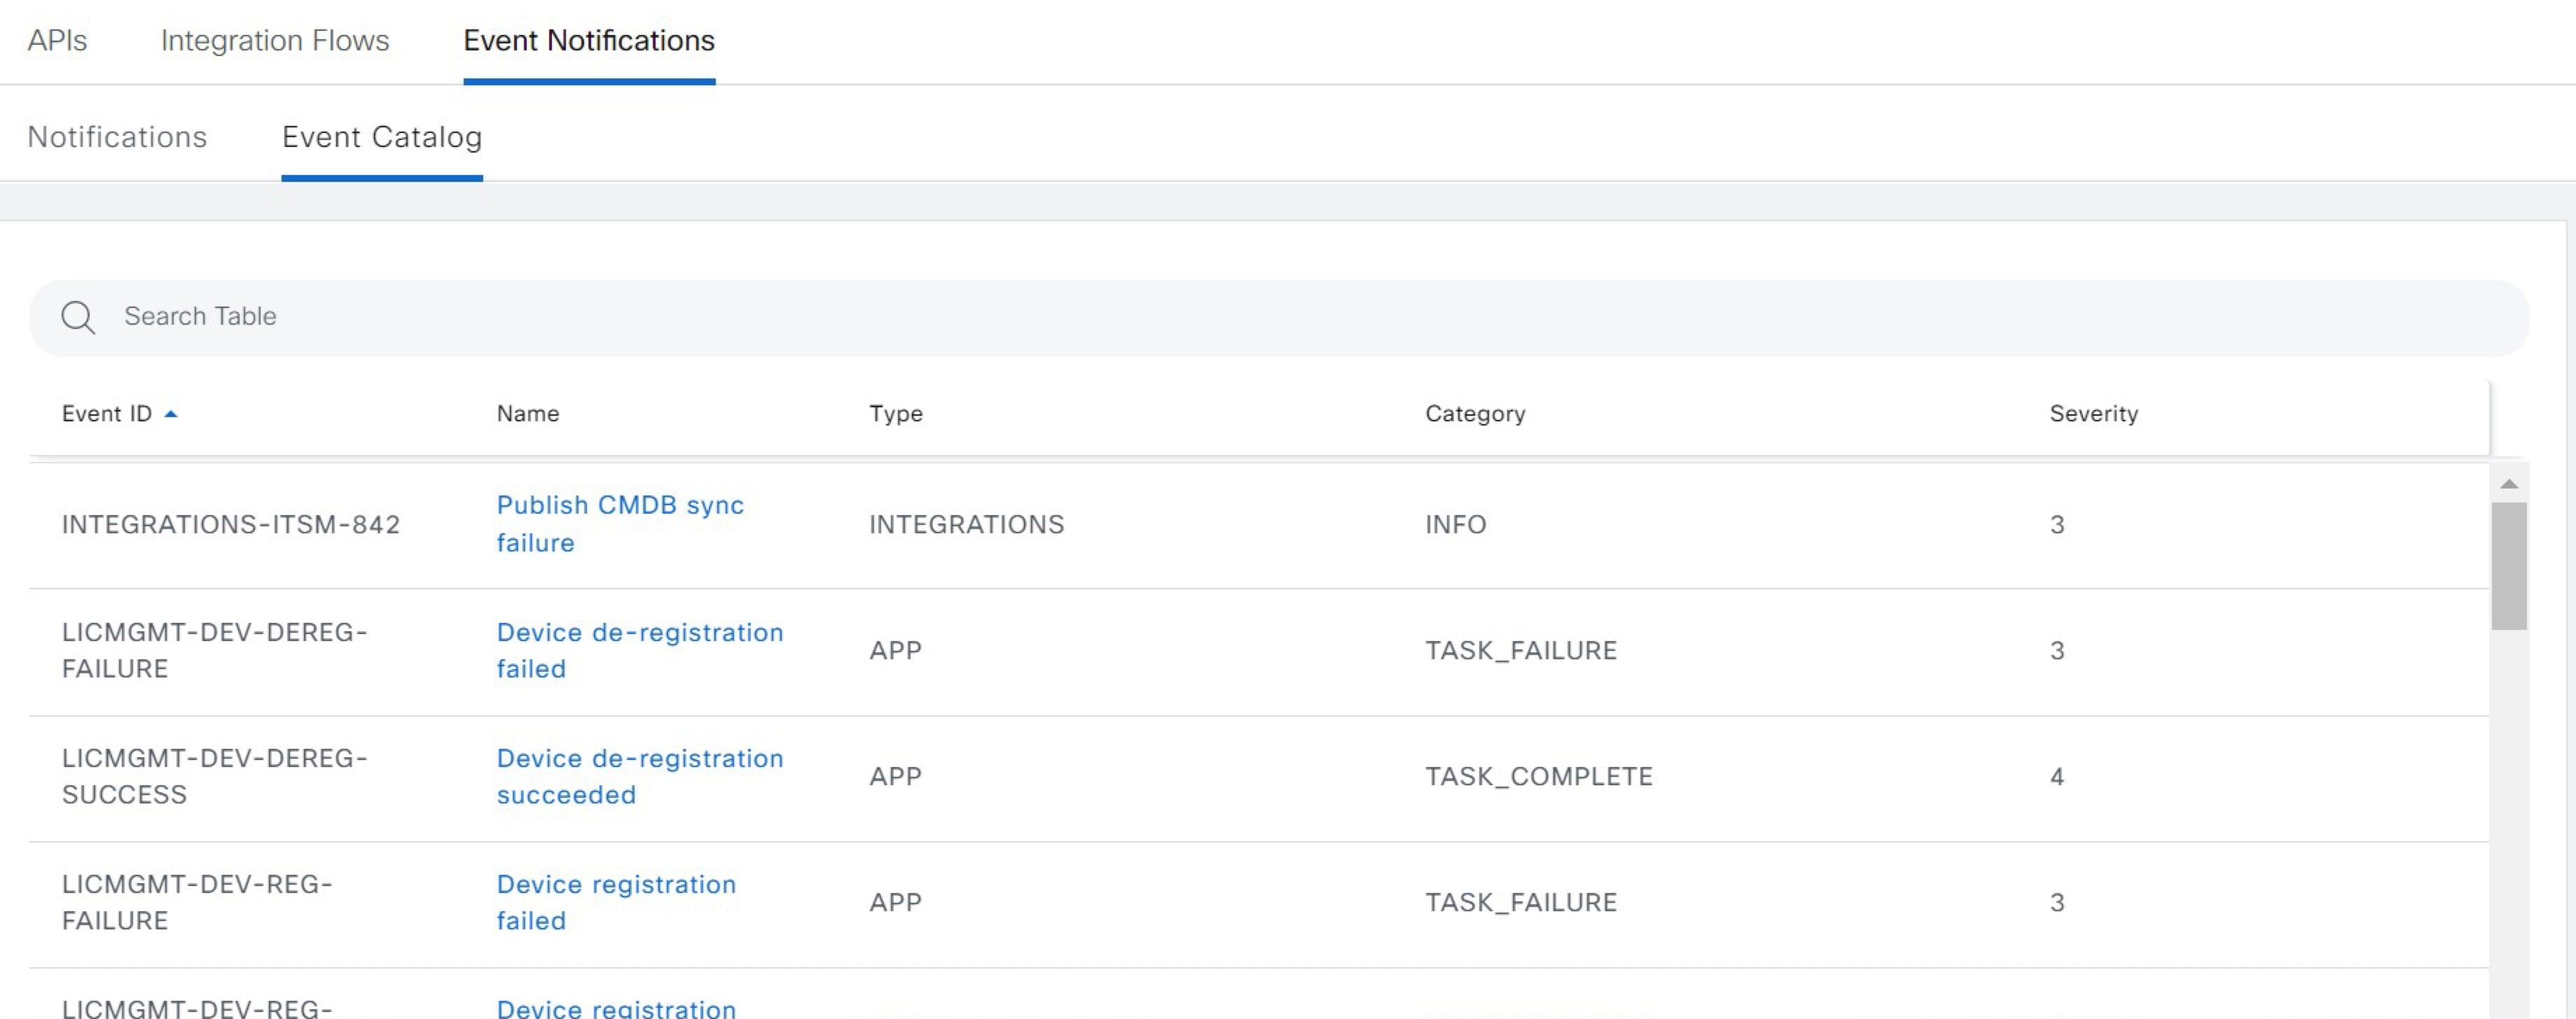Click severity 4 in DEREG-SUCCESS row
Viewport: 2576px width, 1019px height.
pos(2057,776)
